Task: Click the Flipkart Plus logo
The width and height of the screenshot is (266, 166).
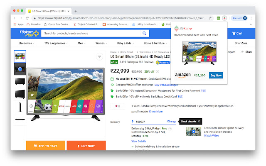Action: tap(29, 33)
